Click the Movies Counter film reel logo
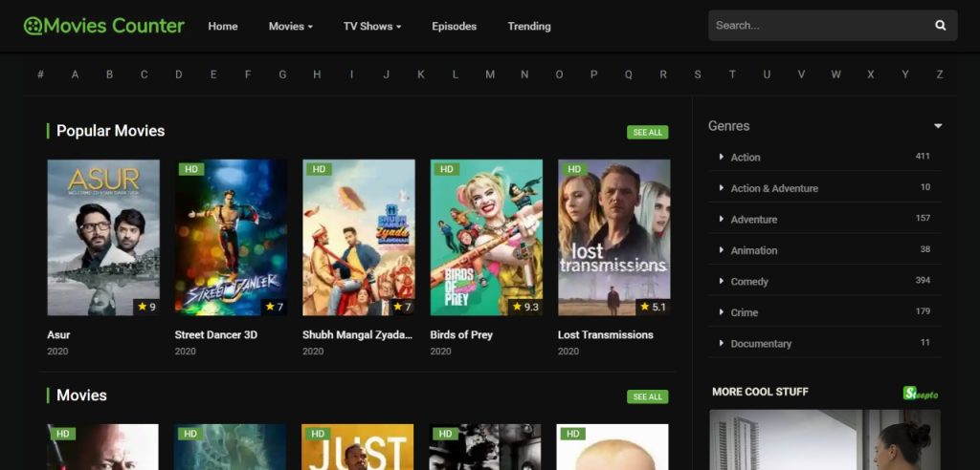Image resolution: width=980 pixels, height=470 pixels. click(x=33, y=26)
